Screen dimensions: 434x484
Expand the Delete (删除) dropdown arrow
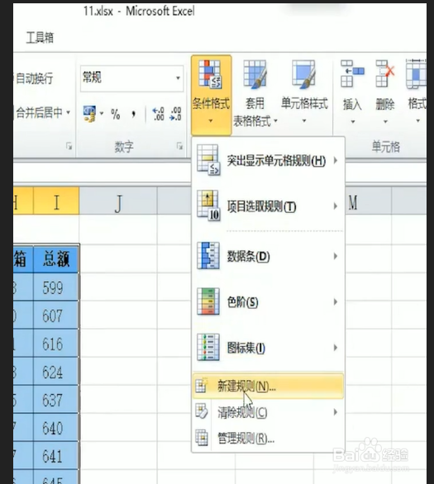tap(385, 121)
